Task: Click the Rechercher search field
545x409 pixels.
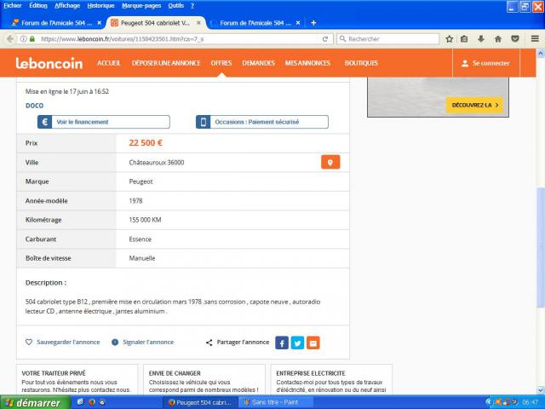Action: (x=387, y=39)
